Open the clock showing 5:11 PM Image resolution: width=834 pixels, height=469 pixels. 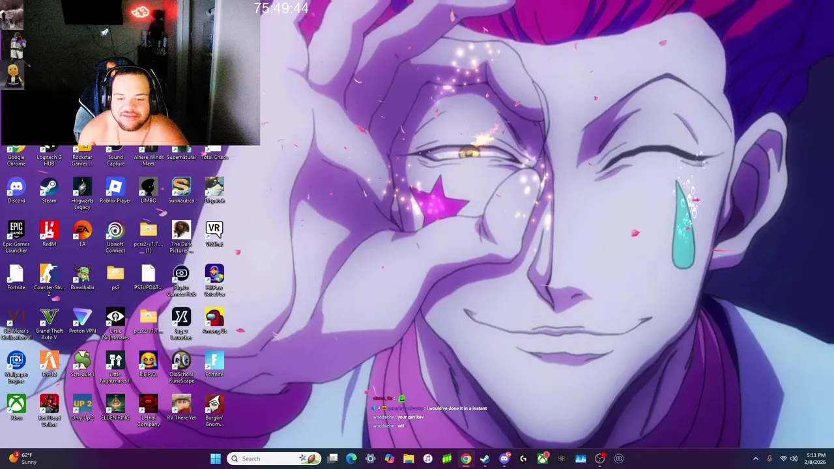tap(815, 459)
